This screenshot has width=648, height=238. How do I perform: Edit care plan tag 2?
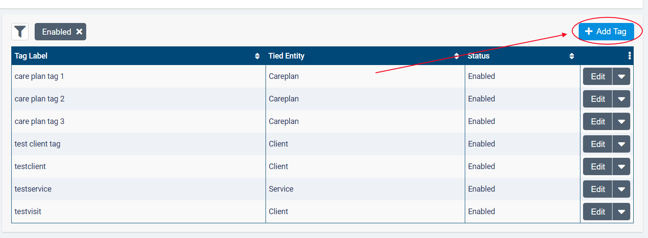pos(598,99)
